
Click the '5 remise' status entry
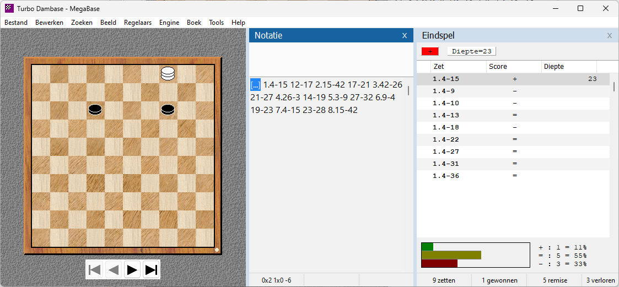point(555,280)
